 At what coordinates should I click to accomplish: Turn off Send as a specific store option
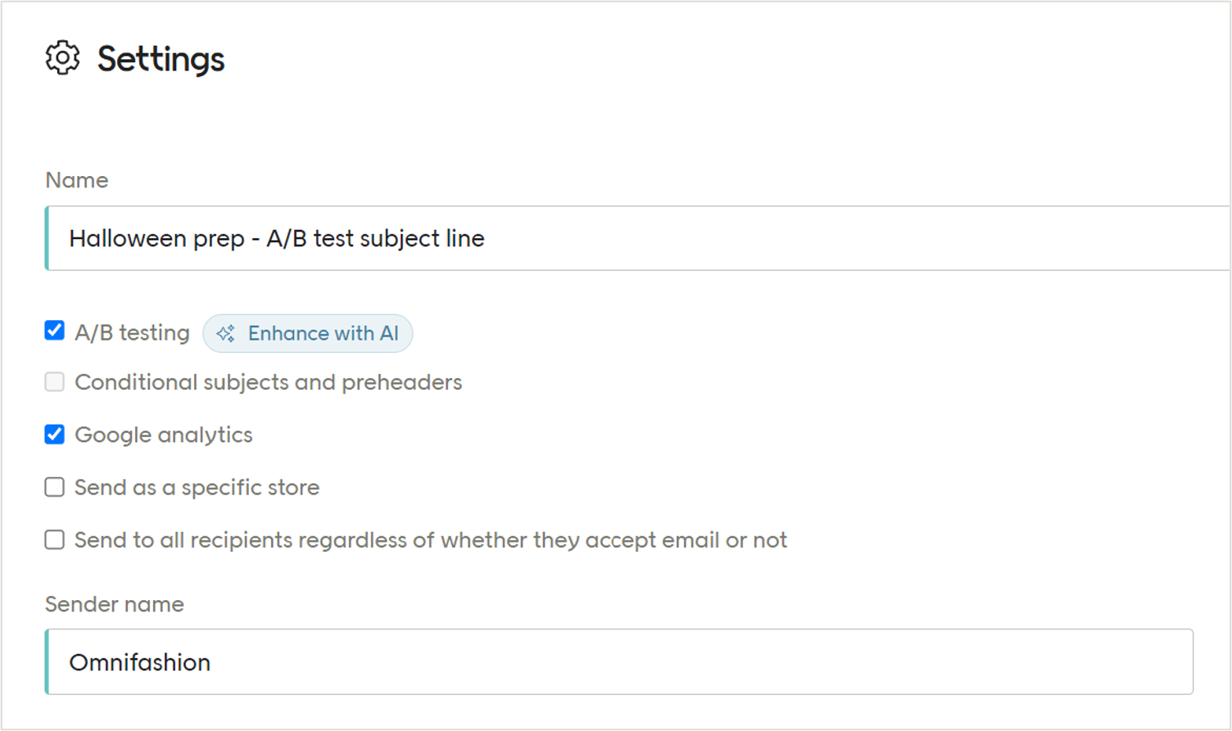(53, 487)
